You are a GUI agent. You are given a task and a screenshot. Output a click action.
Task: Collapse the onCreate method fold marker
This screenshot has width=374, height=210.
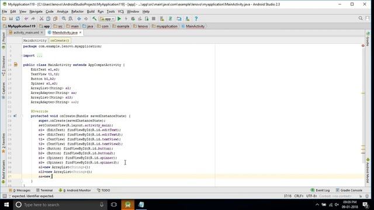(22, 116)
